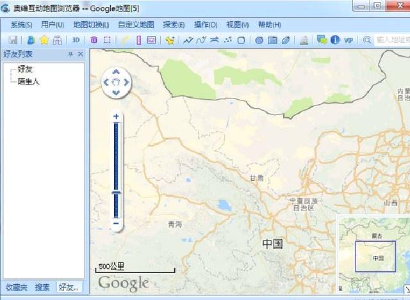Open the 地图切换(L) menu
This screenshot has height=300, width=410.
91,25
